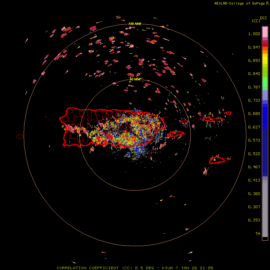Click the Vieques island outline

(x=175, y=134)
